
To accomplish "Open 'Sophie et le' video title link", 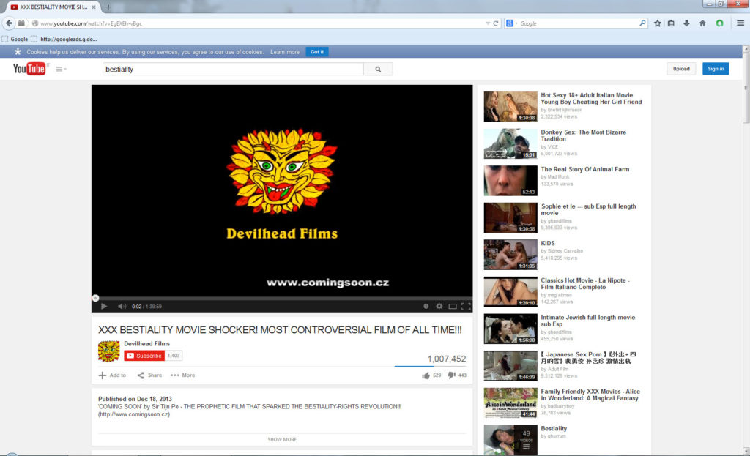I will [588, 210].
